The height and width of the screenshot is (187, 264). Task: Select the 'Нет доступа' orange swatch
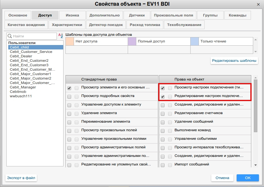point(69,42)
